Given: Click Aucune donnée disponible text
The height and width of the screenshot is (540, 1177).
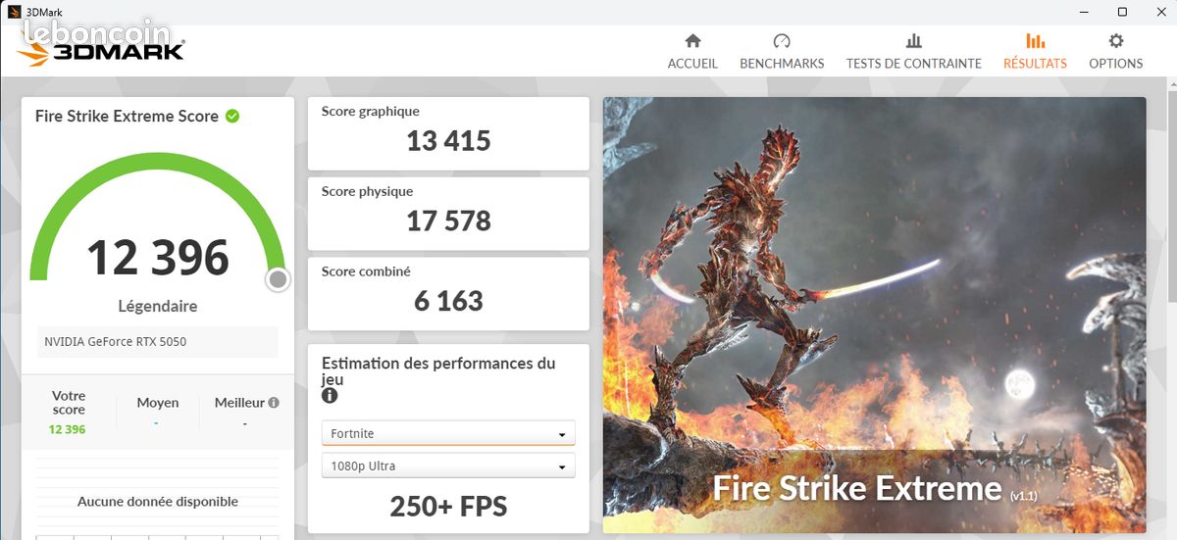Looking at the screenshot, I should [158, 501].
